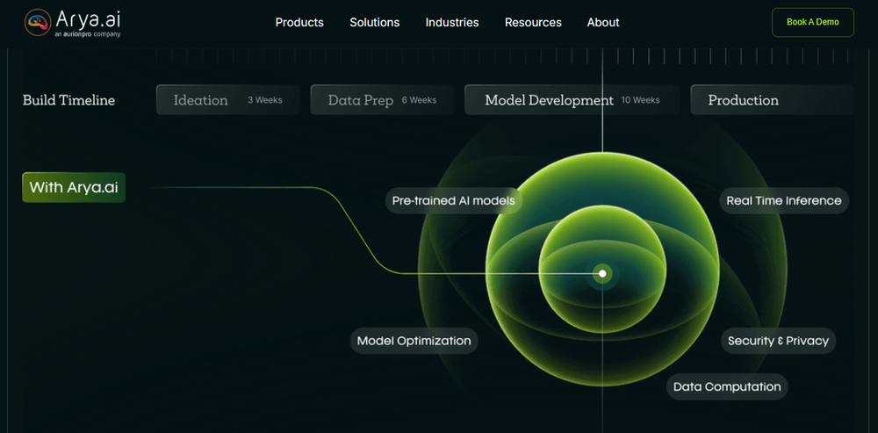Open the Products menu

pos(299,23)
